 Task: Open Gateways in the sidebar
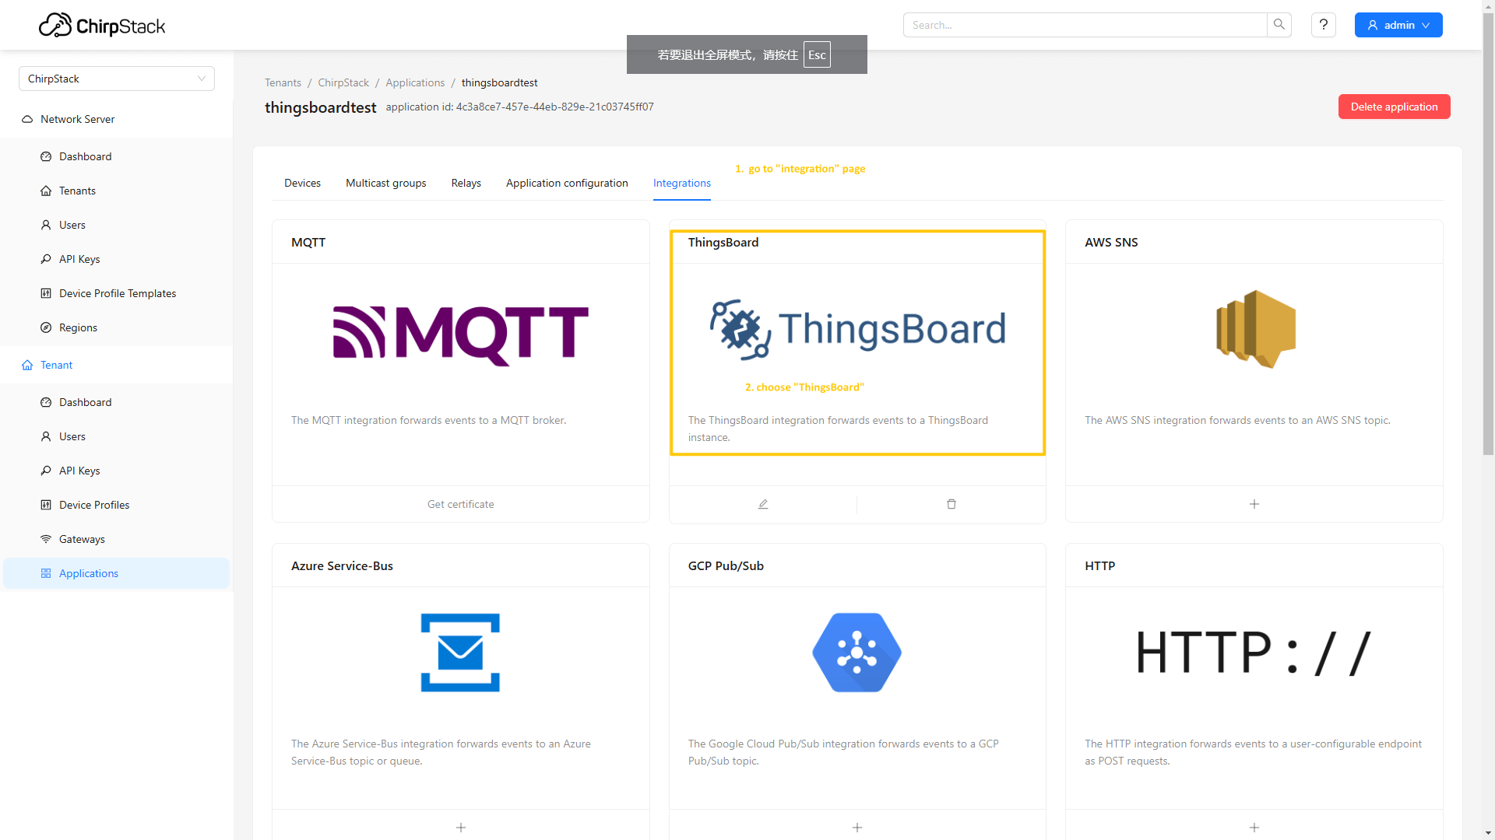coord(82,539)
